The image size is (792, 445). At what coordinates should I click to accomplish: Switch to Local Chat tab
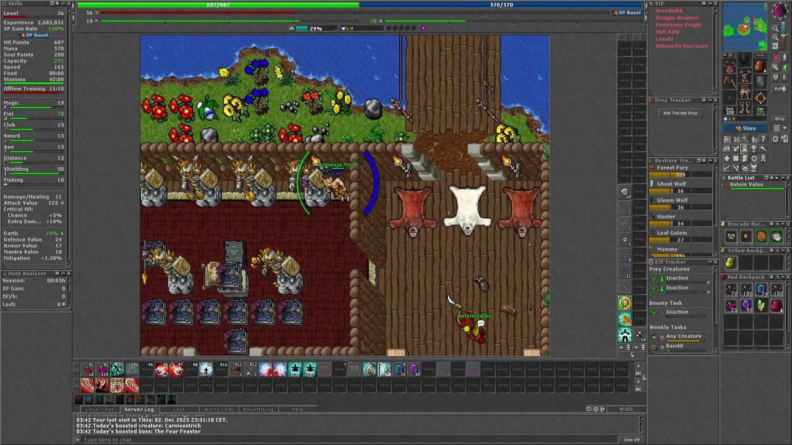[x=100, y=409]
